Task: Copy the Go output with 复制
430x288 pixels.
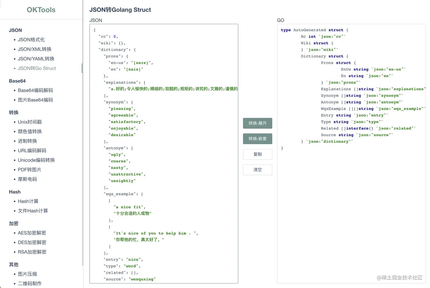Action: (x=257, y=154)
